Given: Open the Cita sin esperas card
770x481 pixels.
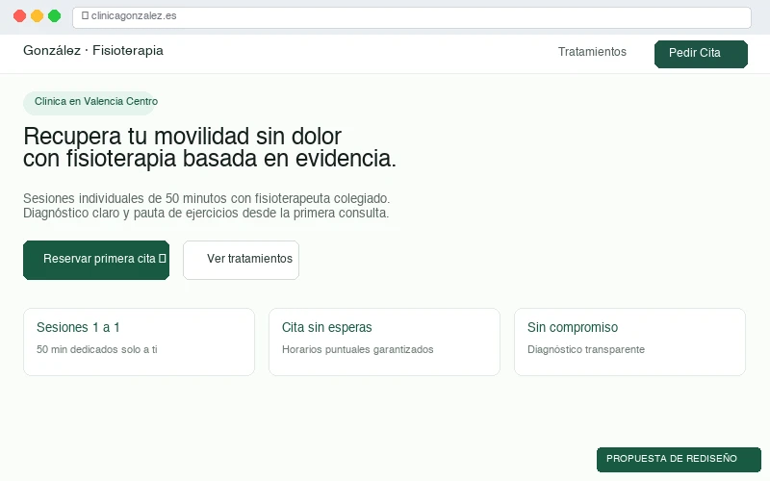Looking at the screenshot, I should pyautogui.click(x=384, y=342).
